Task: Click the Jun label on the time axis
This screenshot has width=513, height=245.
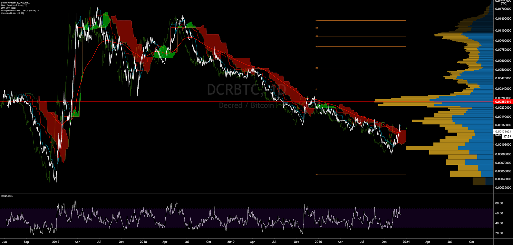Action: [x=5, y=242]
